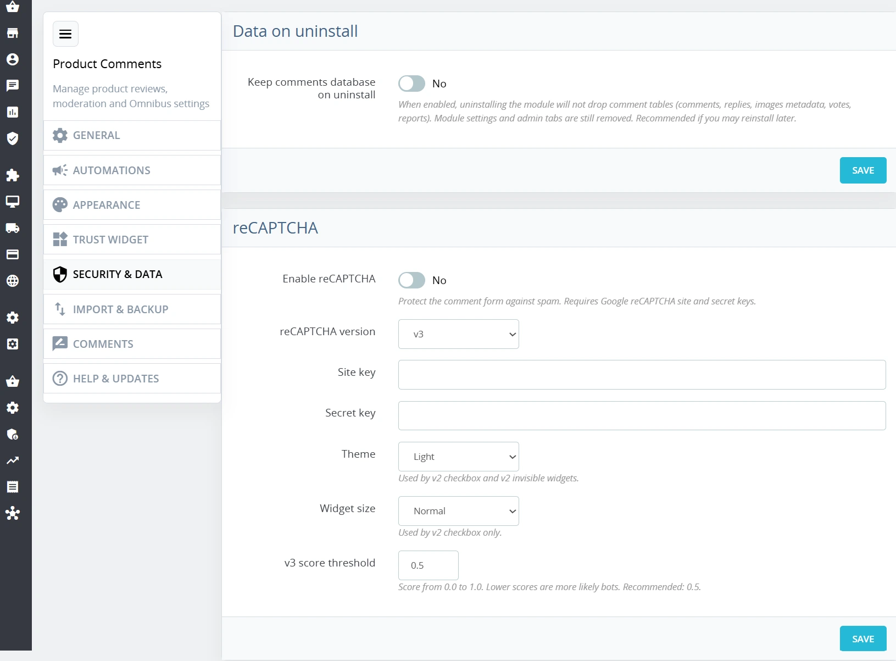This screenshot has height=661, width=896.
Task: Focus the Secret key input field
Action: pos(642,415)
